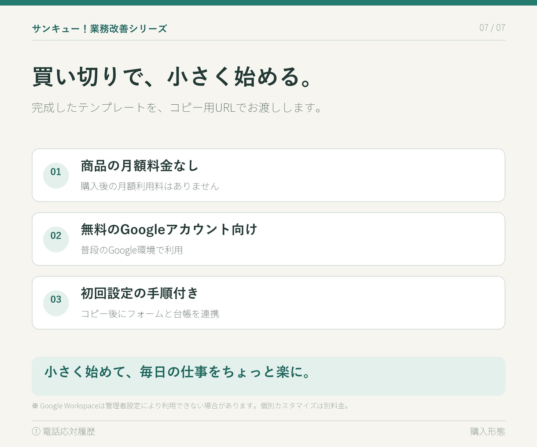Click the text コピー後にフォームと台帳を連携

coord(150,314)
